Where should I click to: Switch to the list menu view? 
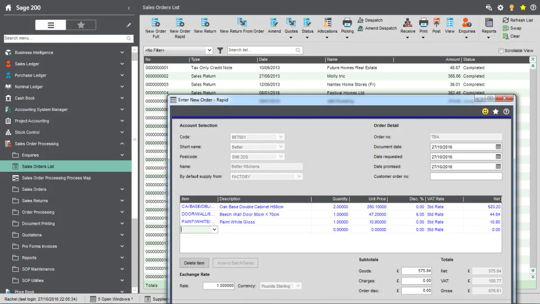click(51, 25)
